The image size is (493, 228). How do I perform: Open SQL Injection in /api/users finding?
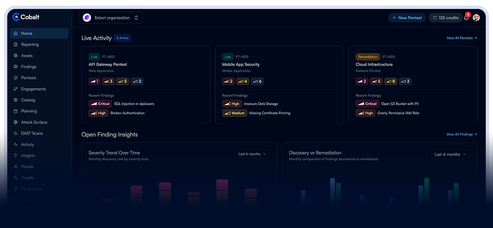click(x=134, y=104)
